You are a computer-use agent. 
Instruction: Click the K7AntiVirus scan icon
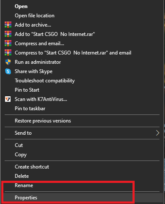[x=8, y=99]
